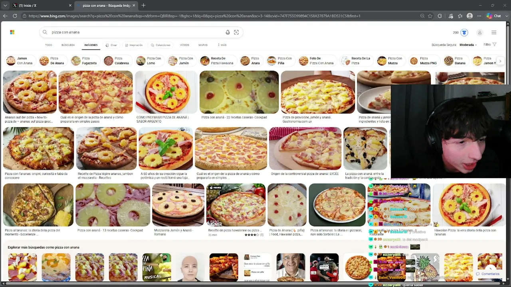Image resolution: width=511 pixels, height=287 pixels.
Task: Open browser settings and more menu
Action: coord(479,16)
